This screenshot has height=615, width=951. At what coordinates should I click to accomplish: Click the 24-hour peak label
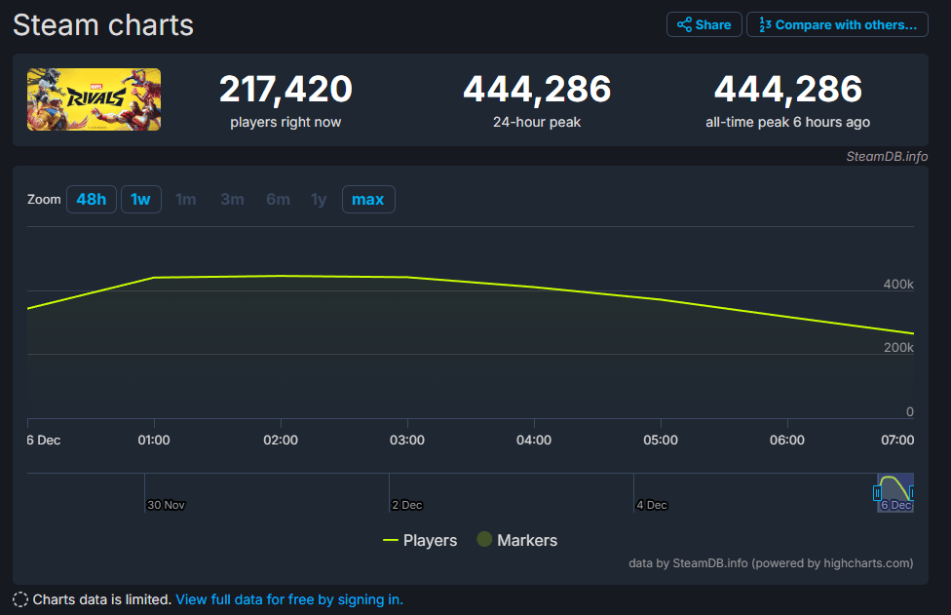(537, 122)
